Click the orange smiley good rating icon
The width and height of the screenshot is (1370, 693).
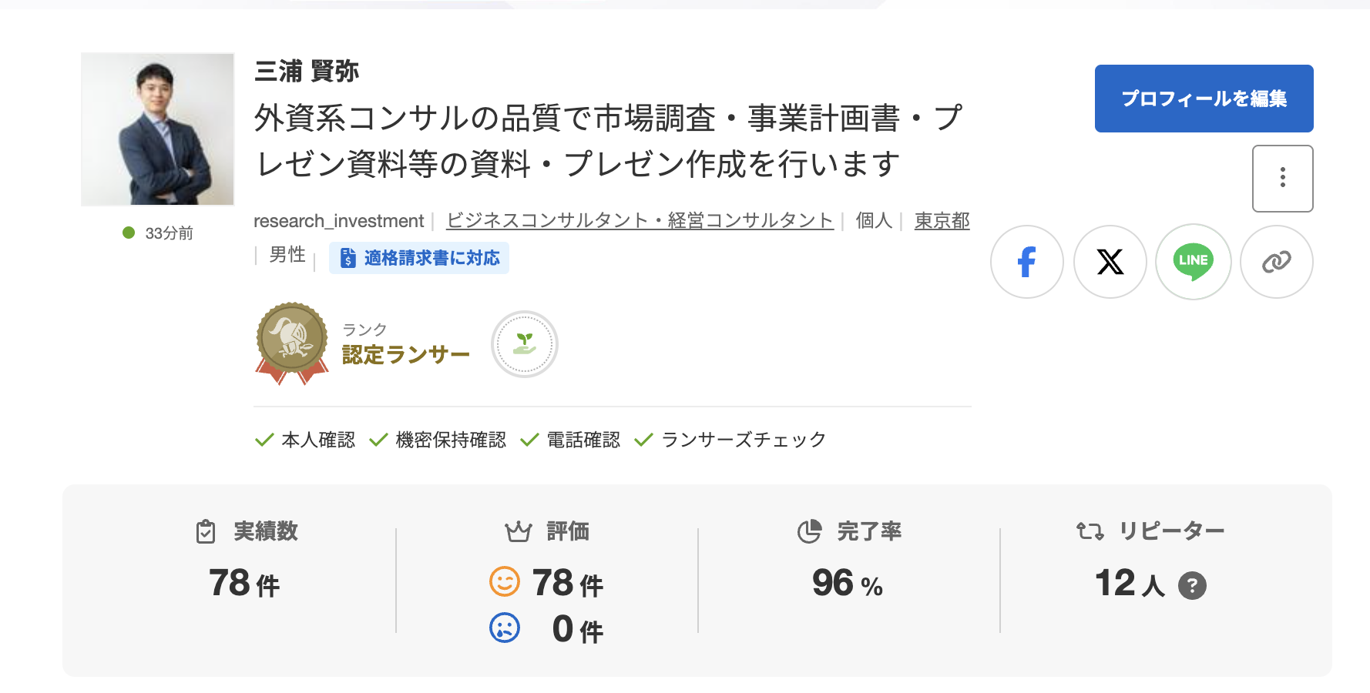[505, 581]
